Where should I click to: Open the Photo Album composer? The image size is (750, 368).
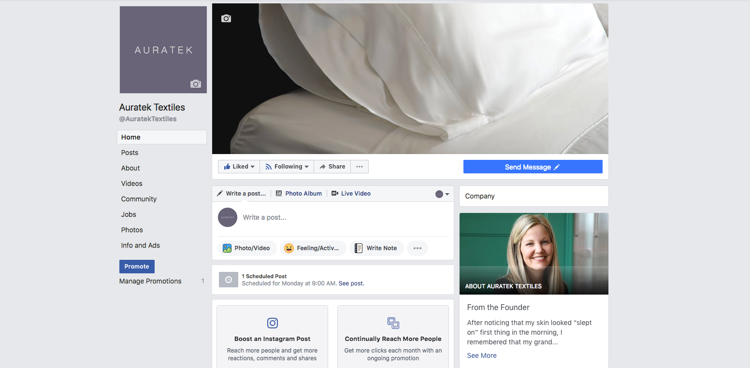299,193
